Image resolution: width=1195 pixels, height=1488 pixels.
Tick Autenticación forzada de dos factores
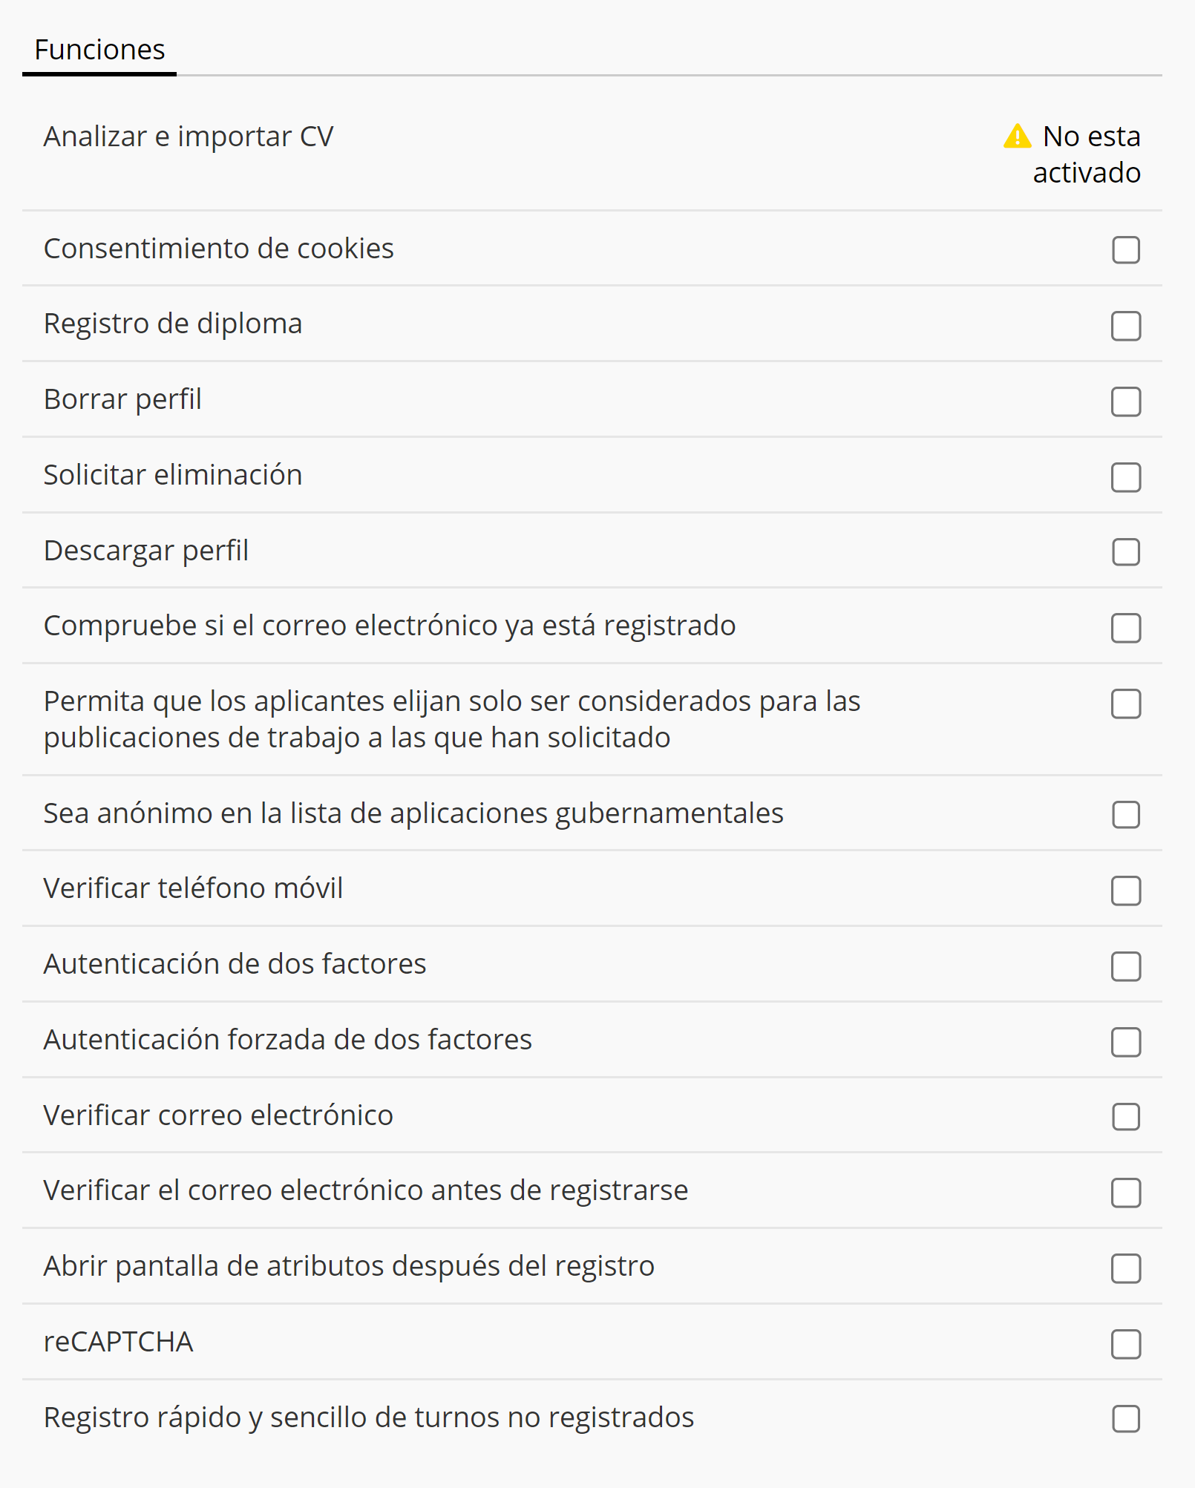click(1125, 1042)
